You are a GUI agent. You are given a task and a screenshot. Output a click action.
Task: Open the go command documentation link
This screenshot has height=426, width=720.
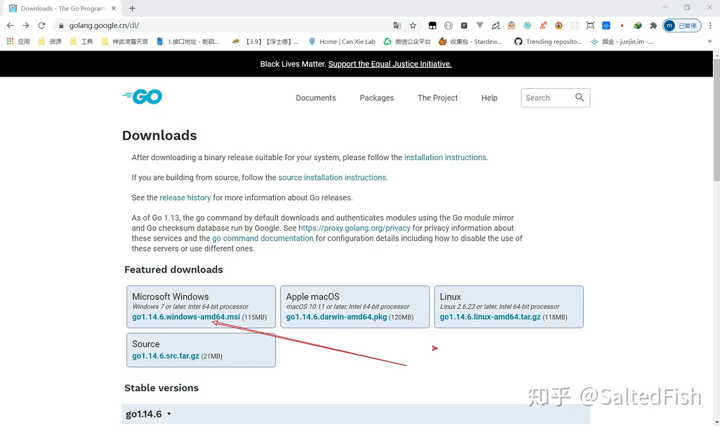click(x=263, y=238)
